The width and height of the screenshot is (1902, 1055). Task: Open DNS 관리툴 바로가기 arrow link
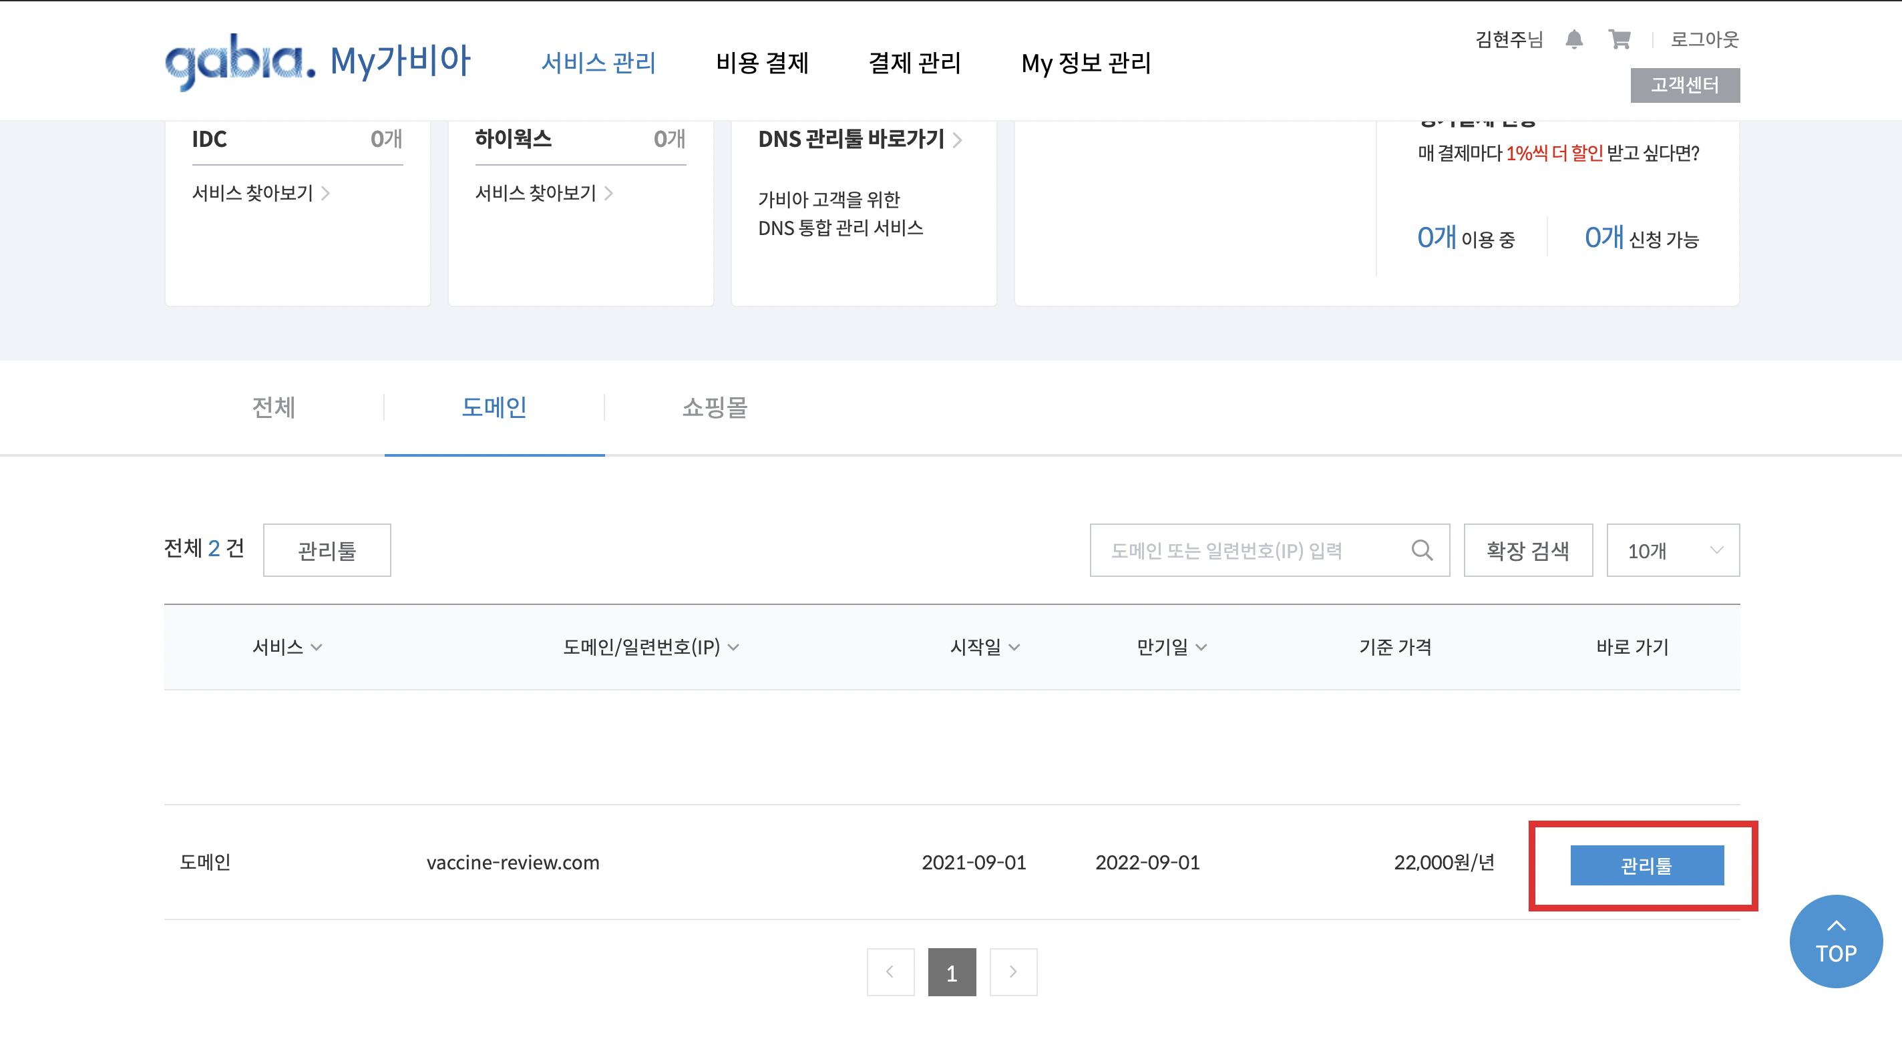tap(957, 140)
